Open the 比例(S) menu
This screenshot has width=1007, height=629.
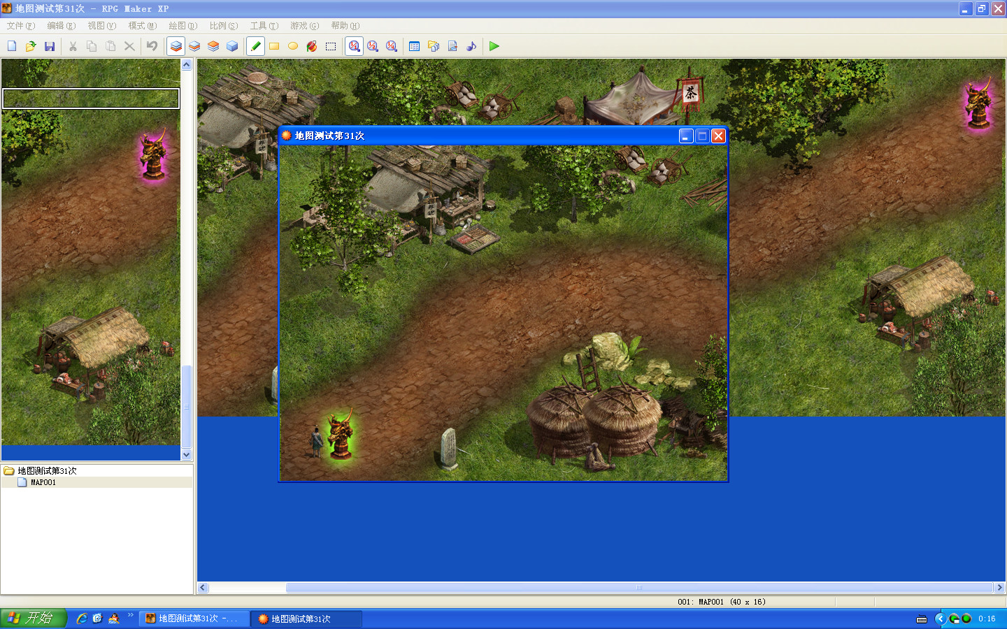tap(224, 26)
